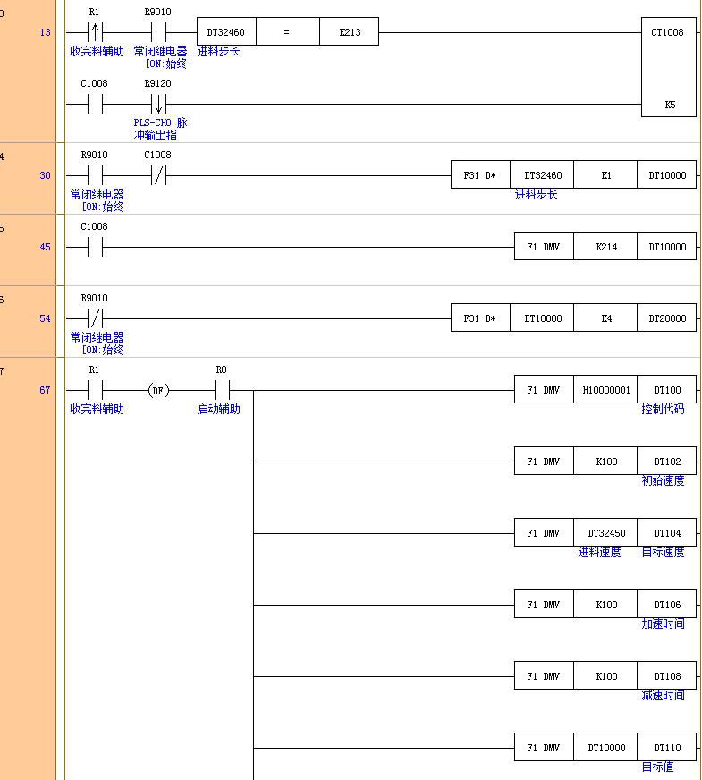Select the K5 counter preset value
Screen dimensions: 702x780
click(668, 104)
